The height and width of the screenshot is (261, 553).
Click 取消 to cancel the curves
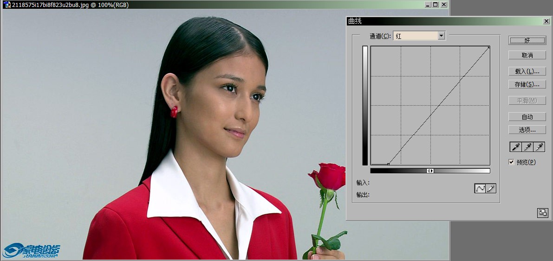coord(527,55)
